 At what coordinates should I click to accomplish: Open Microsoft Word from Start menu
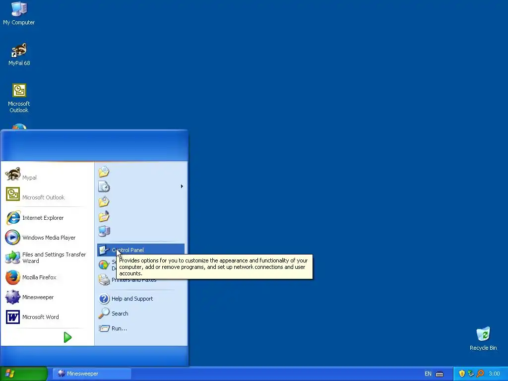tap(47, 317)
